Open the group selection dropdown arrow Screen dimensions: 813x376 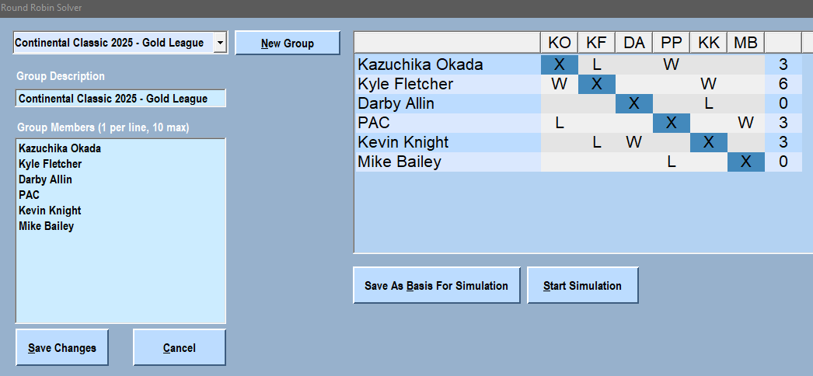(x=220, y=44)
